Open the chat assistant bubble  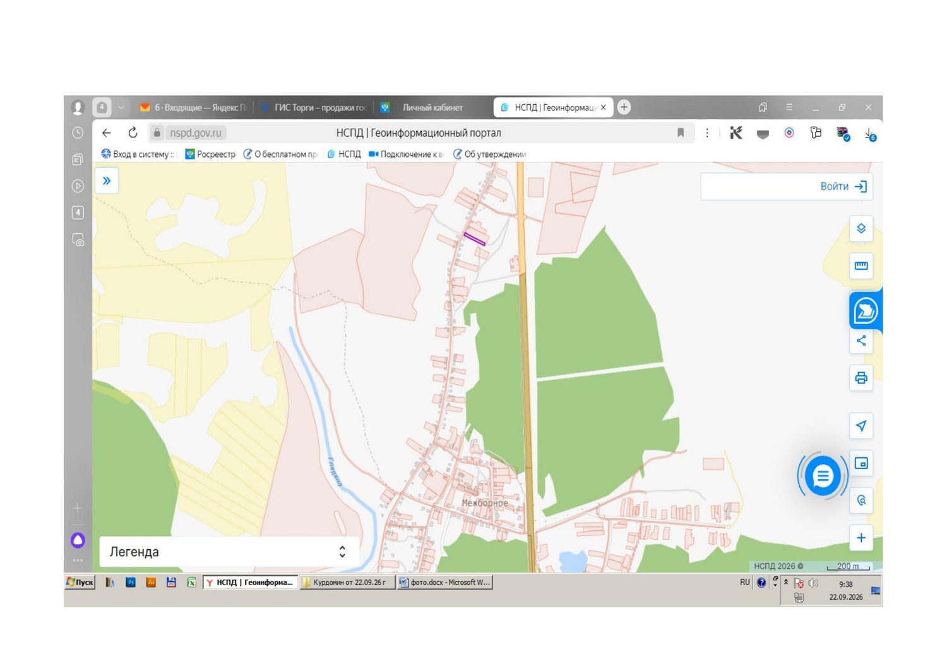pyautogui.click(x=822, y=476)
